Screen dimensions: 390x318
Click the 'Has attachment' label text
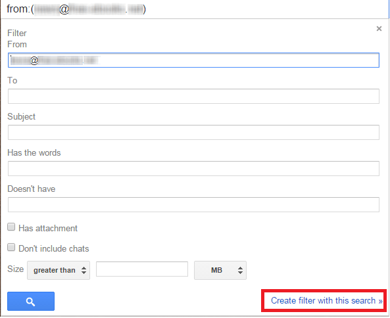point(48,228)
